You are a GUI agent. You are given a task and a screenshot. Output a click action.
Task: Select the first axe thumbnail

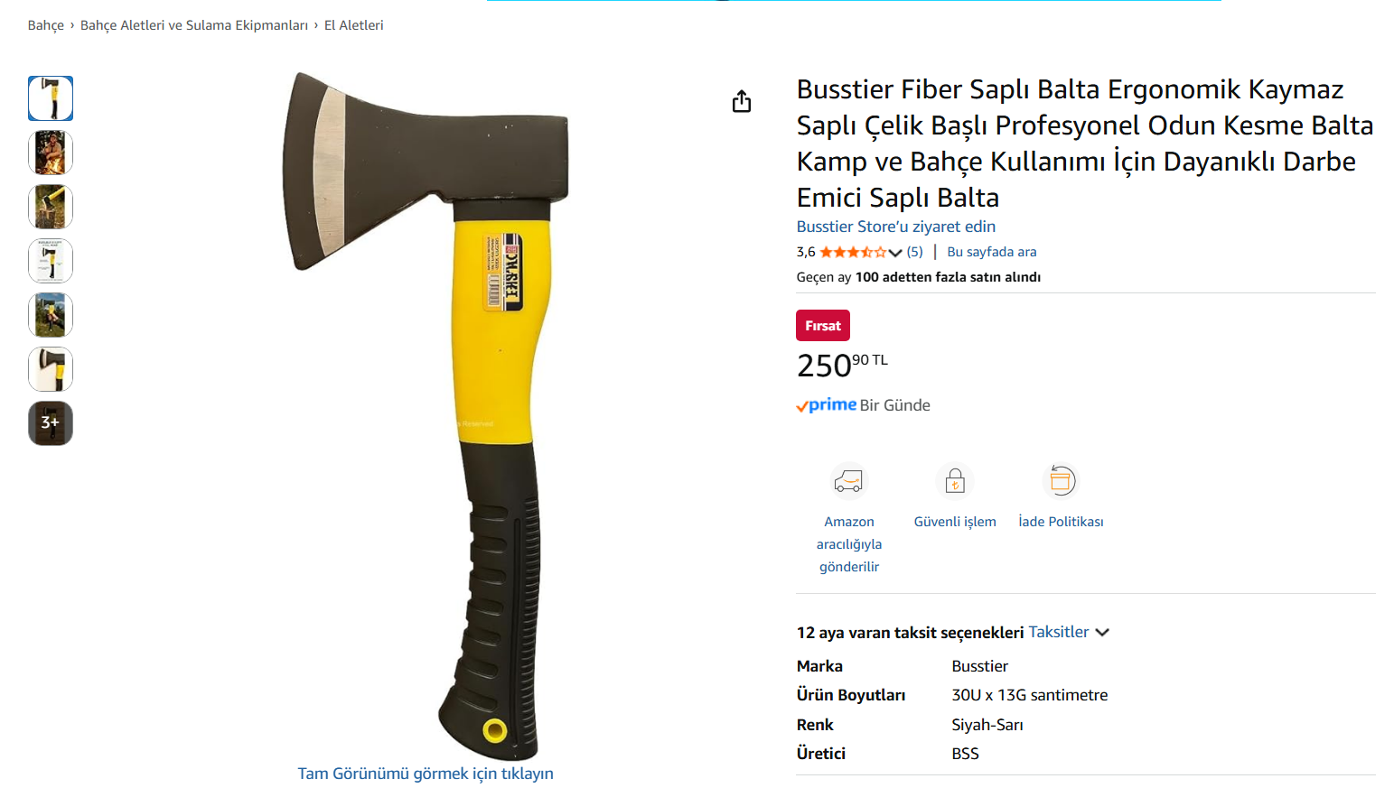tap(51, 98)
